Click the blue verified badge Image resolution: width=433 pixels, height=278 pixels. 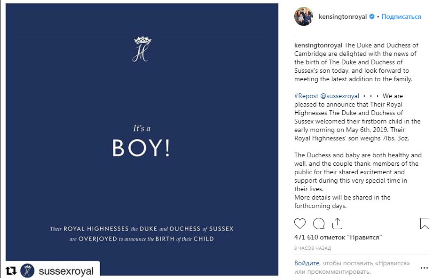pos(371,16)
